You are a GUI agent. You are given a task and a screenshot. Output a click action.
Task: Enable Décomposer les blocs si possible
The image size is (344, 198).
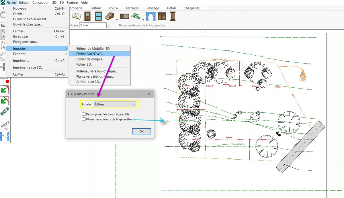(84, 114)
